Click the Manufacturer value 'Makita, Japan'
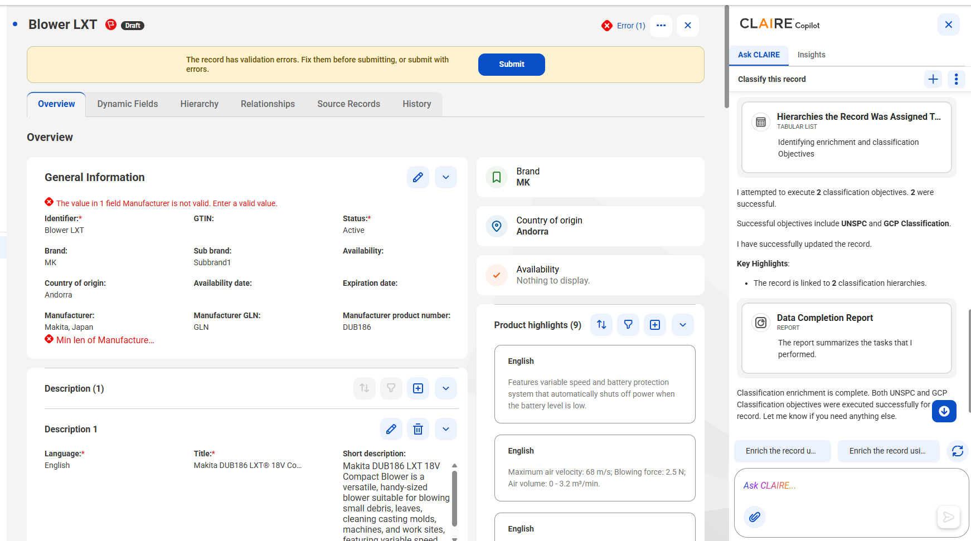Image resolution: width=971 pixels, height=541 pixels. [x=69, y=327]
